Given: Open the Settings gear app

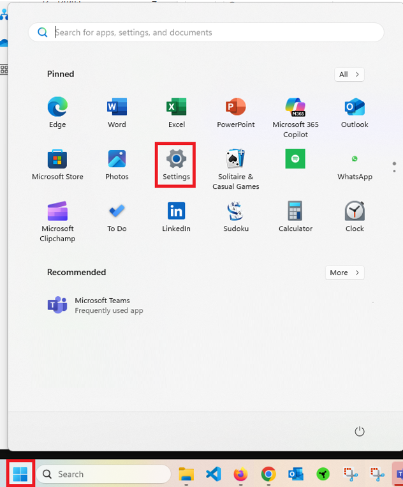Looking at the screenshot, I should pos(176,165).
